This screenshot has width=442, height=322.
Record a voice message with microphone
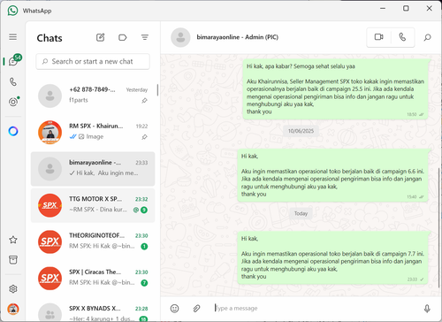click(427, 309)
